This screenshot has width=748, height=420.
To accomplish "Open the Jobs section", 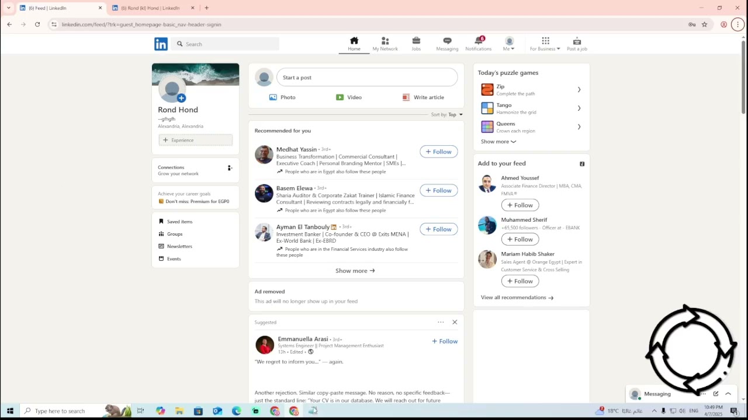I will pos(416,44).
